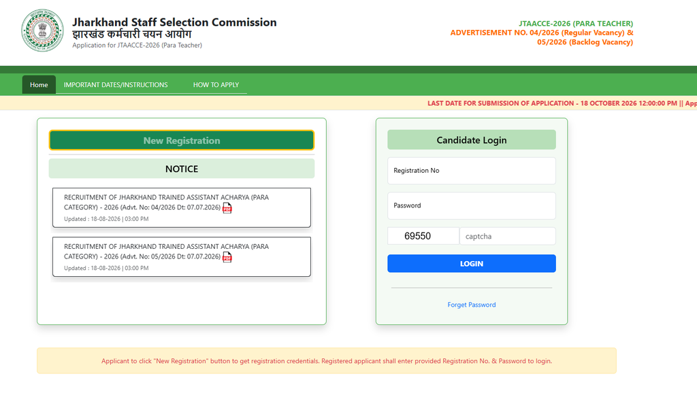Open notice for Advt. No: 04/2026 recruitment
697x404 pixels.
[x=181, y=207]
